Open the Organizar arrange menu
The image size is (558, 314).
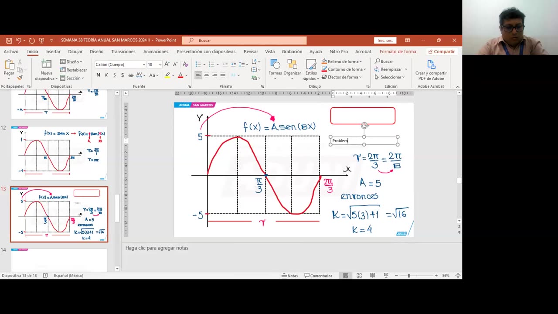tap(292, 69)
